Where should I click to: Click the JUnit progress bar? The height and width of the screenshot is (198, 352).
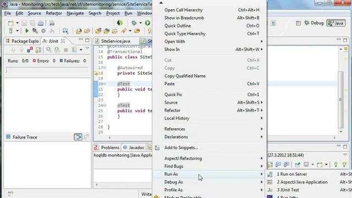point(47,70)
